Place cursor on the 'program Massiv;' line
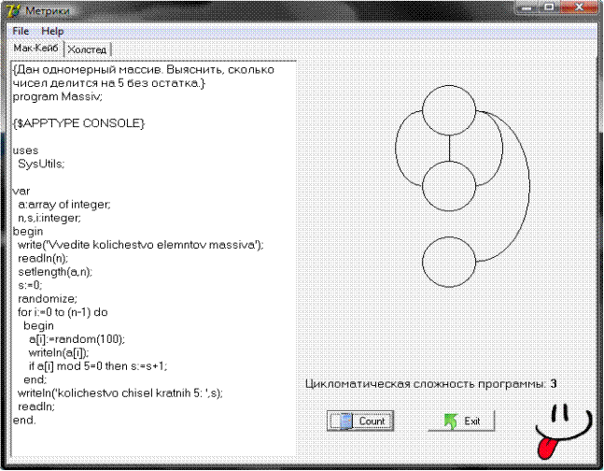The image size is (604, 471). [x=58, y=96]
